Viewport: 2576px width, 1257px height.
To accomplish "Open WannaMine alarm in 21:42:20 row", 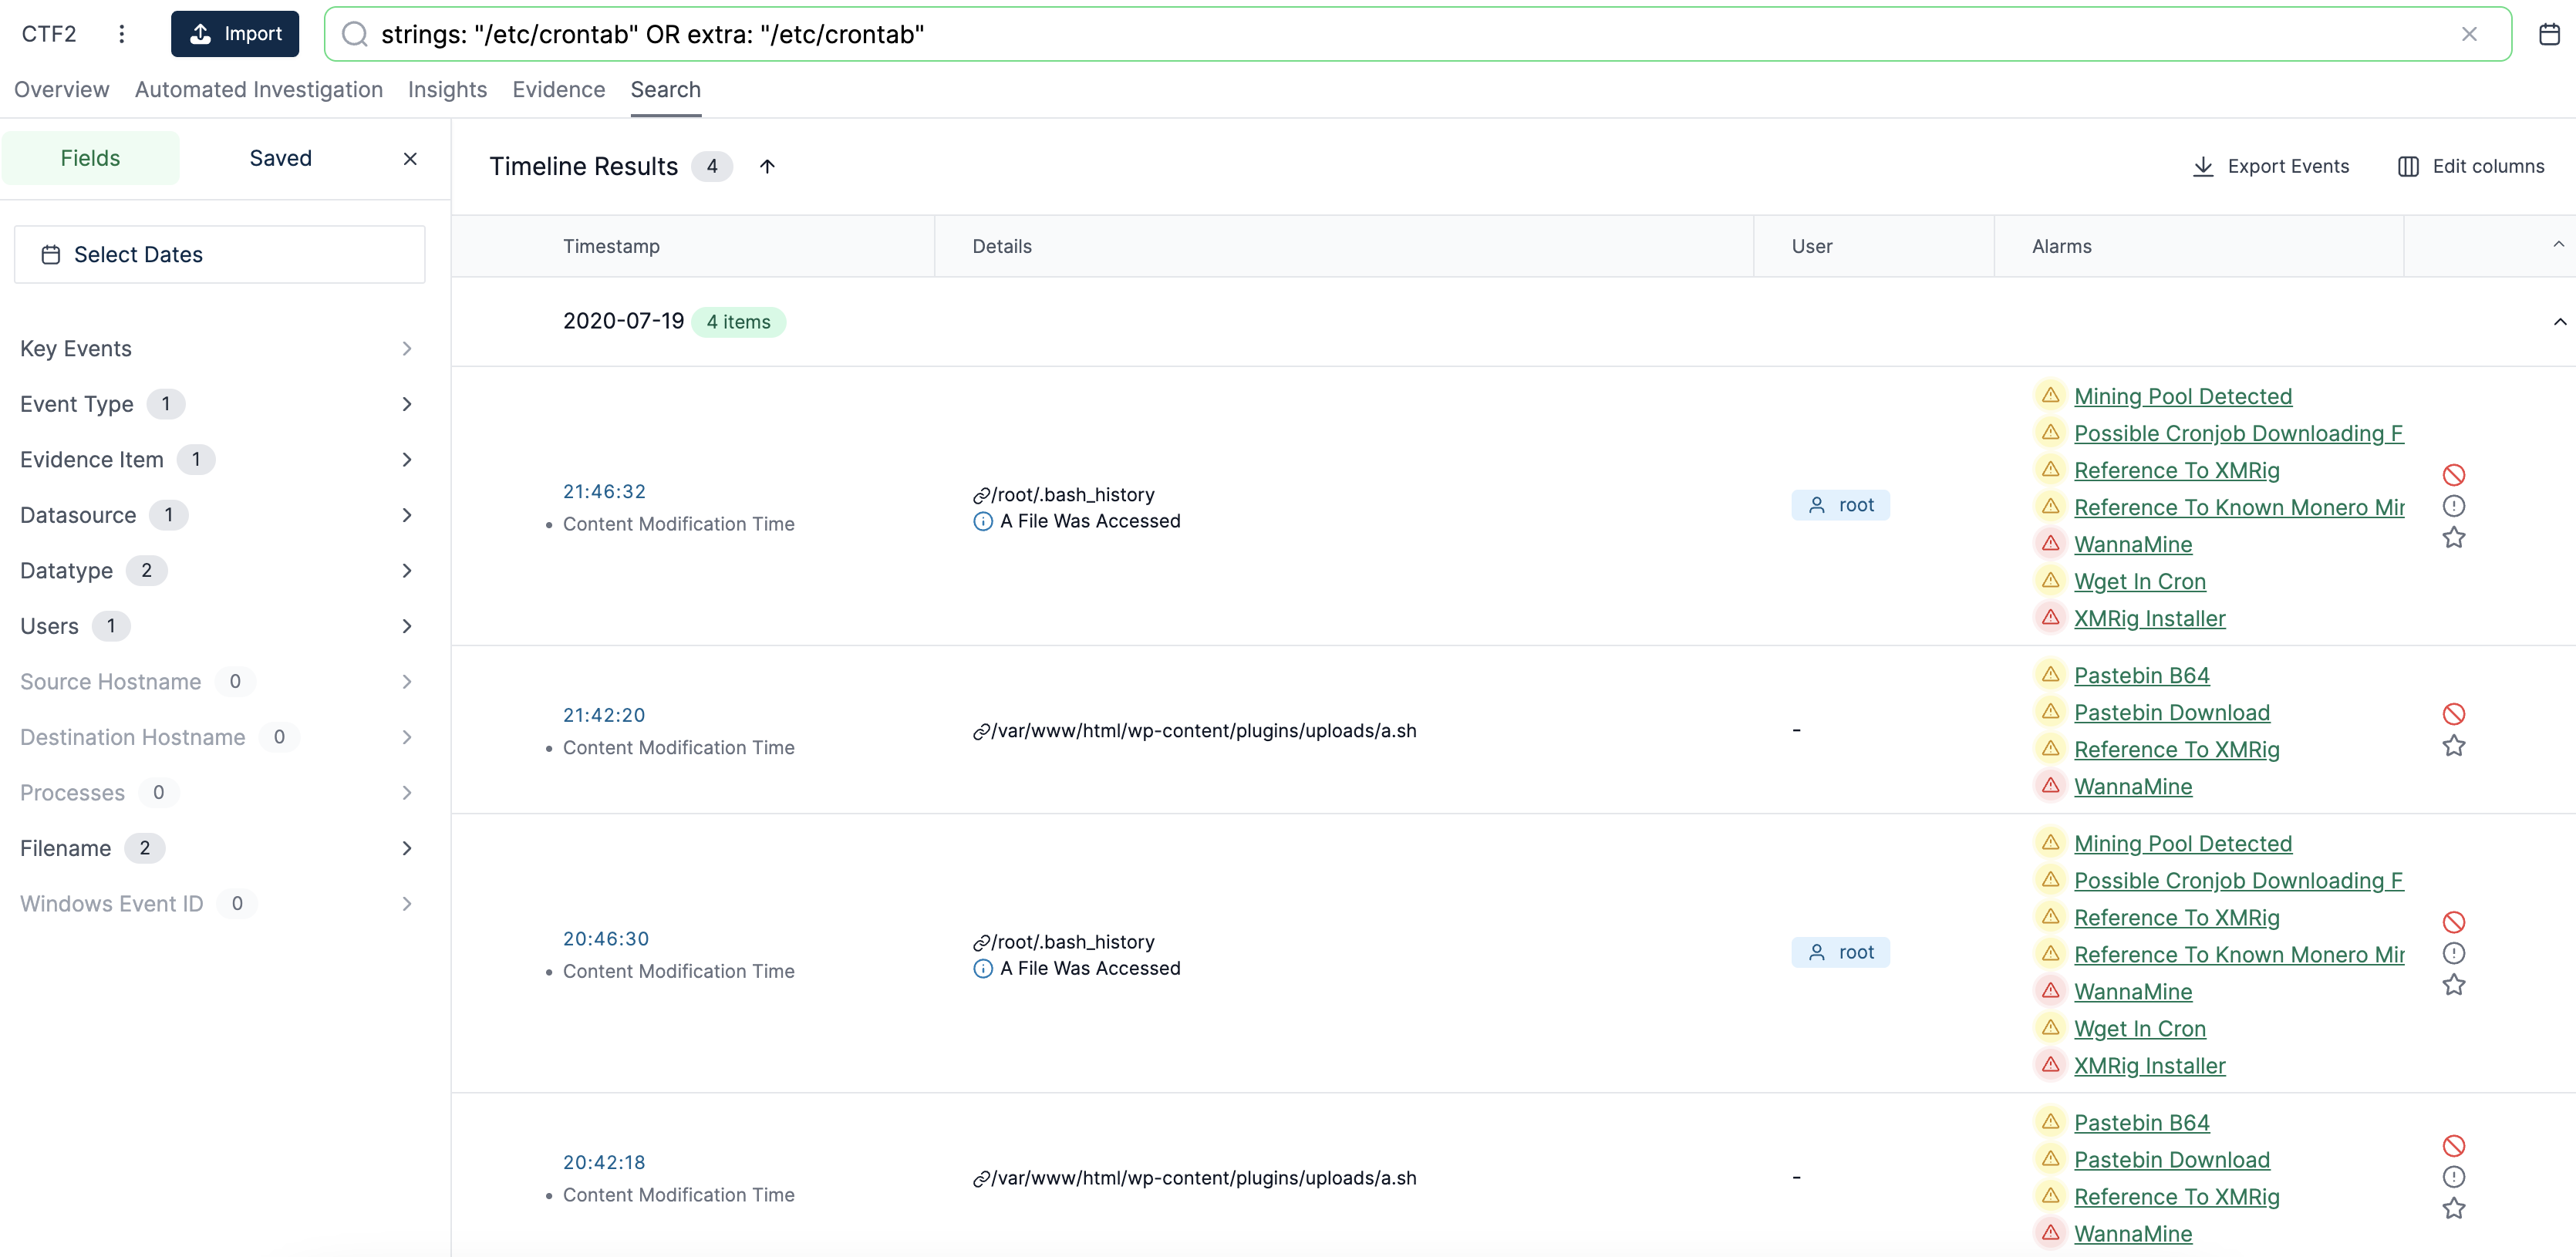I will 2132,787.
